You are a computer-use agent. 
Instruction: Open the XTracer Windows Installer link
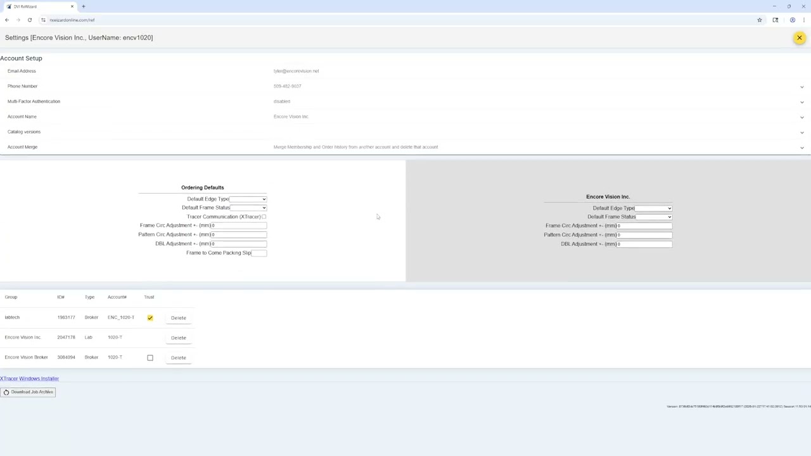30,379
